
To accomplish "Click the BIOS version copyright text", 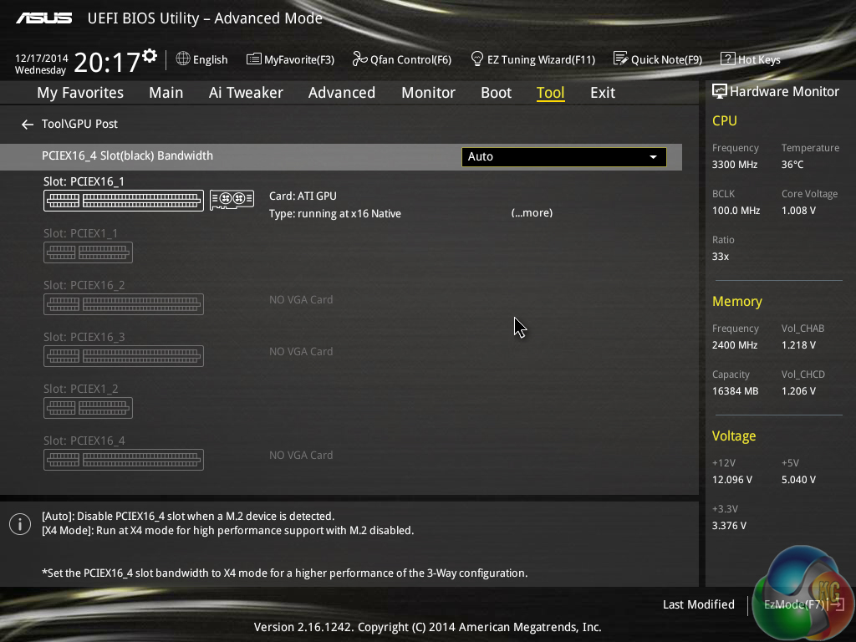I will tap(427, 627).
